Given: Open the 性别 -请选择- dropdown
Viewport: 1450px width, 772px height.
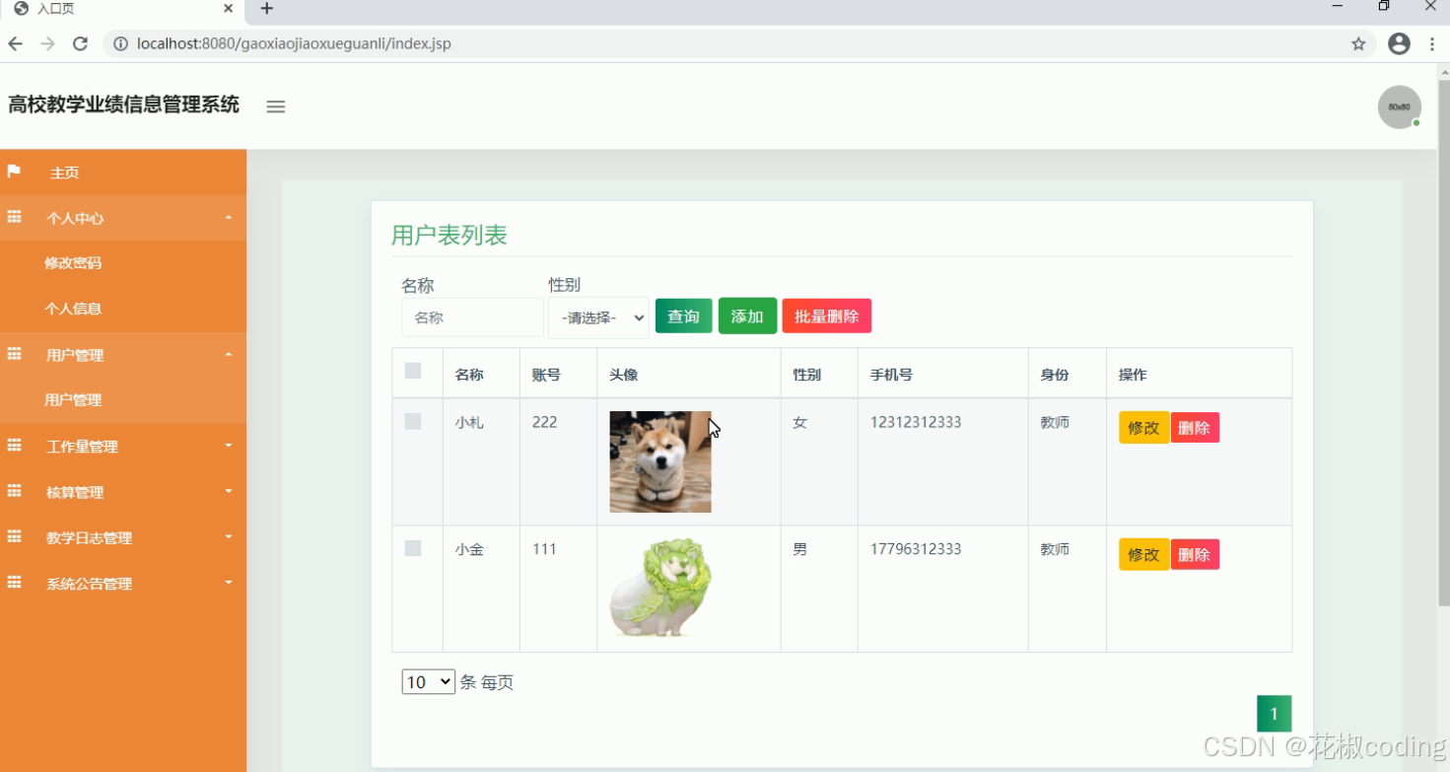Looking at the screenshot, I should (598, 317).
